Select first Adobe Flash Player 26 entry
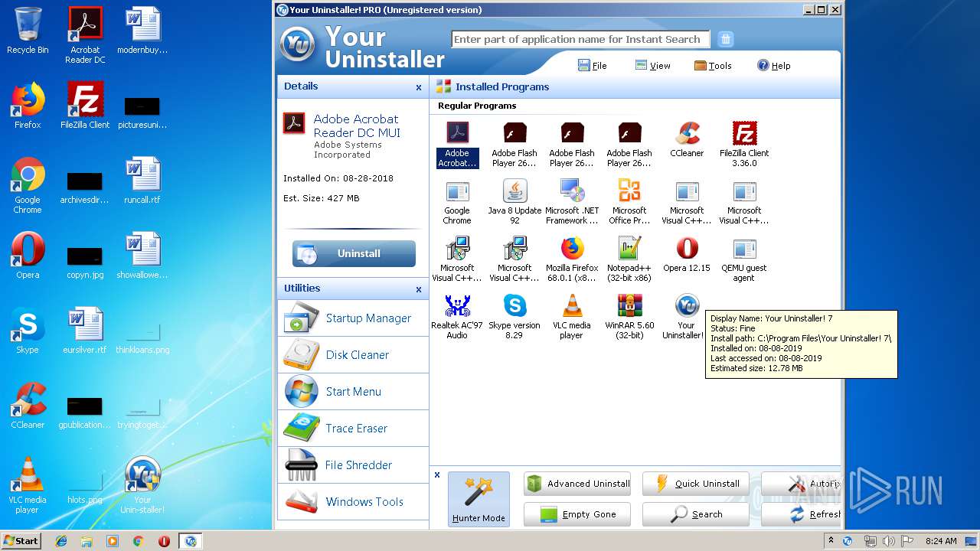 [x=514, y=145]
